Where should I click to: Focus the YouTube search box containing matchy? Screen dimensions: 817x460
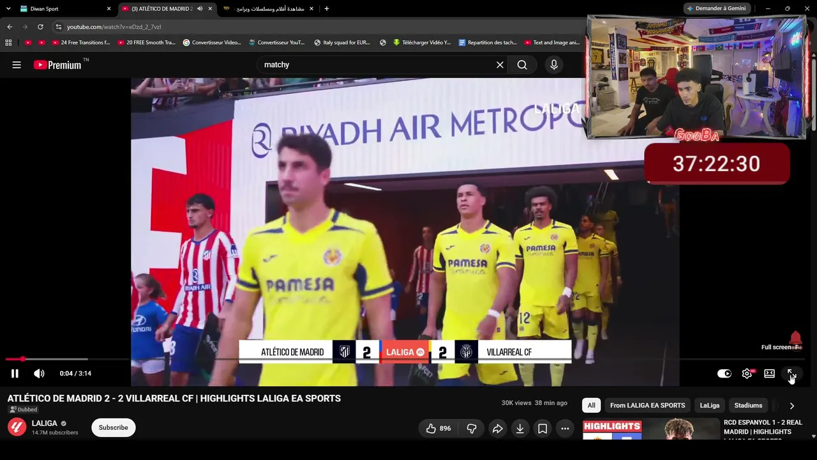377,65
